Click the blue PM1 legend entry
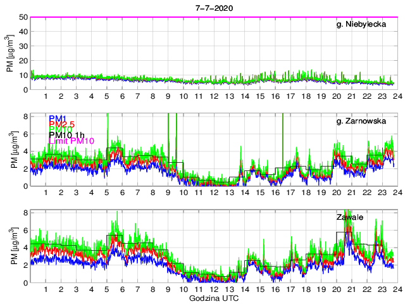This screenshot has height=304, width=405. [58, 118]
